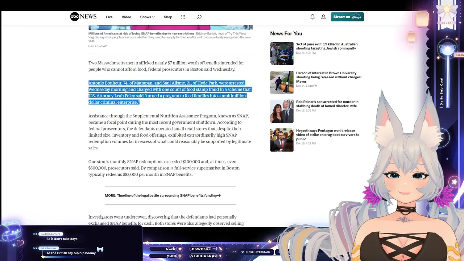The image size is (464, 261).
Task: Expand the Shows dropdown menu
Action: click(147, 17)
